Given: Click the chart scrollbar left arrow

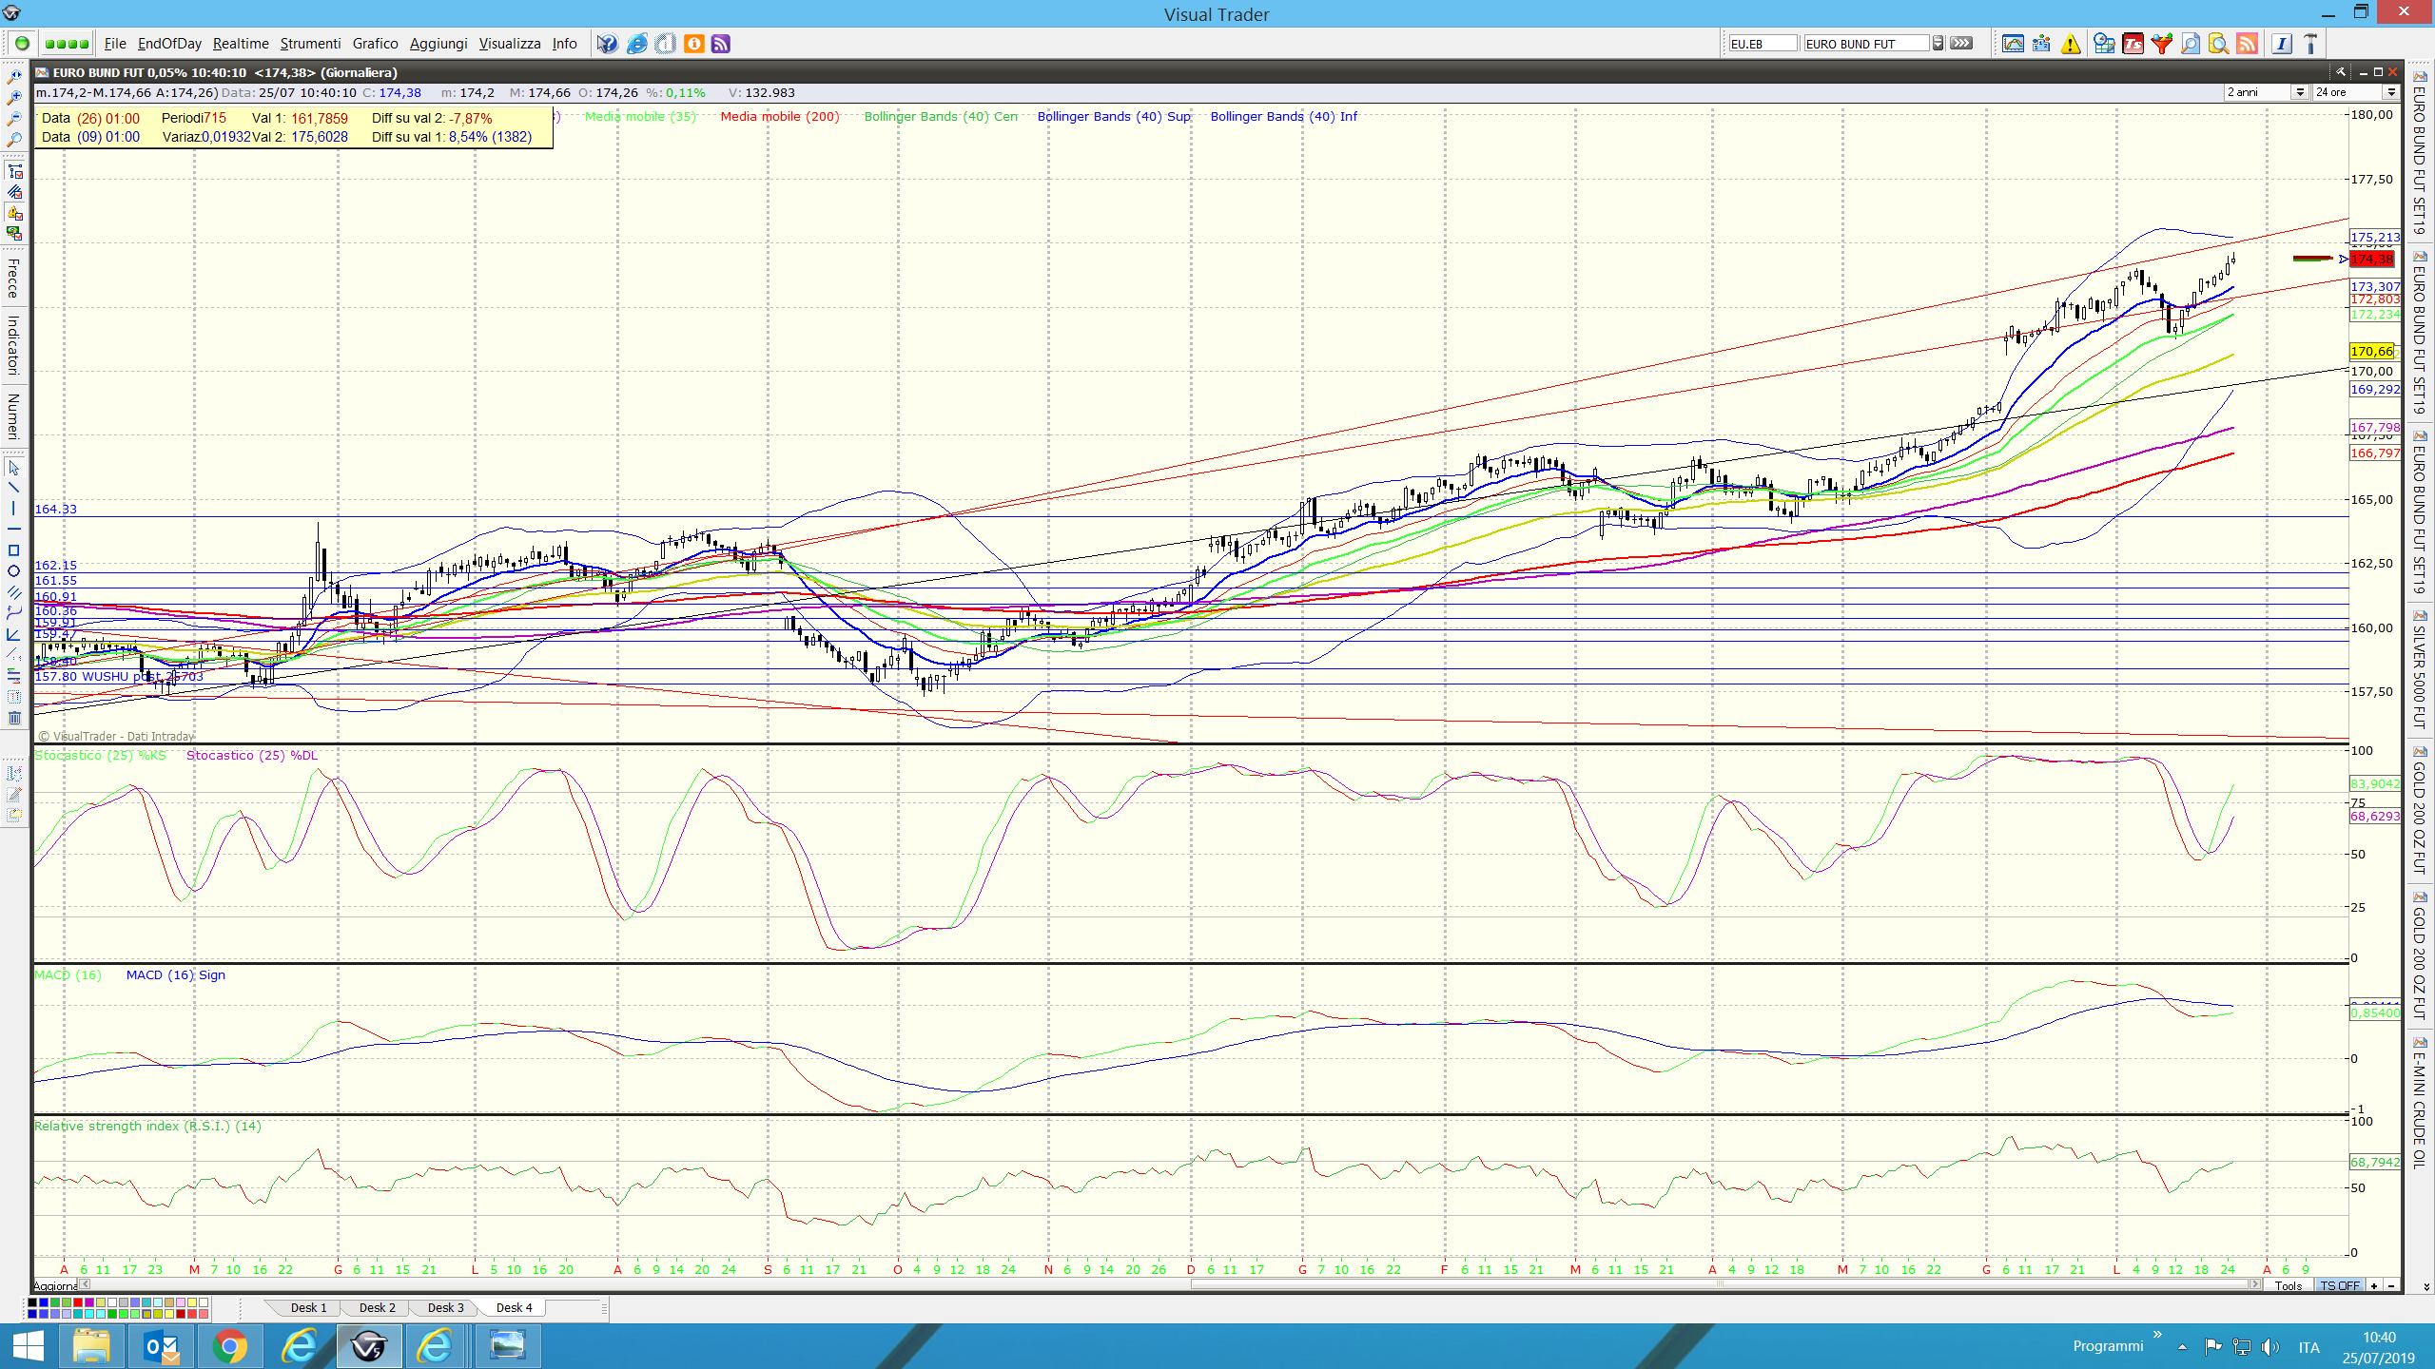Looking at the screenshot, I should click(x=85, y=1284).
